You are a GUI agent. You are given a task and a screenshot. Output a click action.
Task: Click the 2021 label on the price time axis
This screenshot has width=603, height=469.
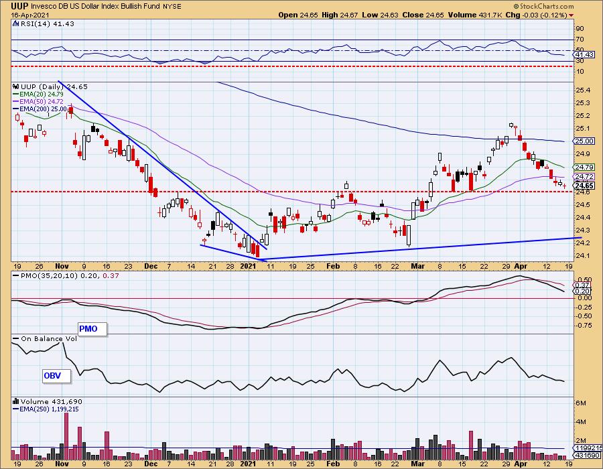pos(248,266)
